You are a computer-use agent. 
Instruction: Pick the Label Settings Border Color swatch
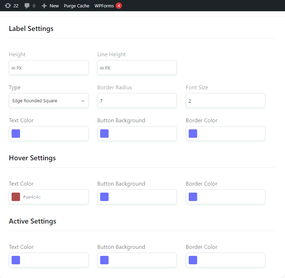pos(193,134)
